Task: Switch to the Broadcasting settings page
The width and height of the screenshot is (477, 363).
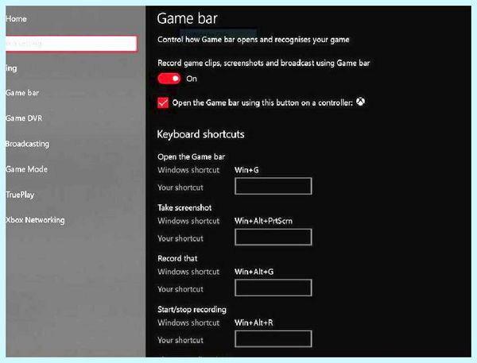Action: point(27,144)
